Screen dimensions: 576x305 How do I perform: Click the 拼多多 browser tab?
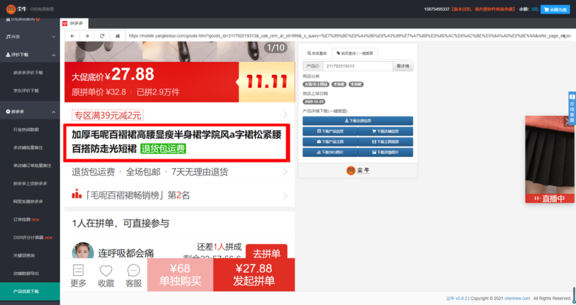pyautogui.click(x=74, y=23)
